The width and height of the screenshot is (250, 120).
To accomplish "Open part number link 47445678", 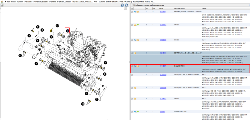I will [x=163, y=66].
